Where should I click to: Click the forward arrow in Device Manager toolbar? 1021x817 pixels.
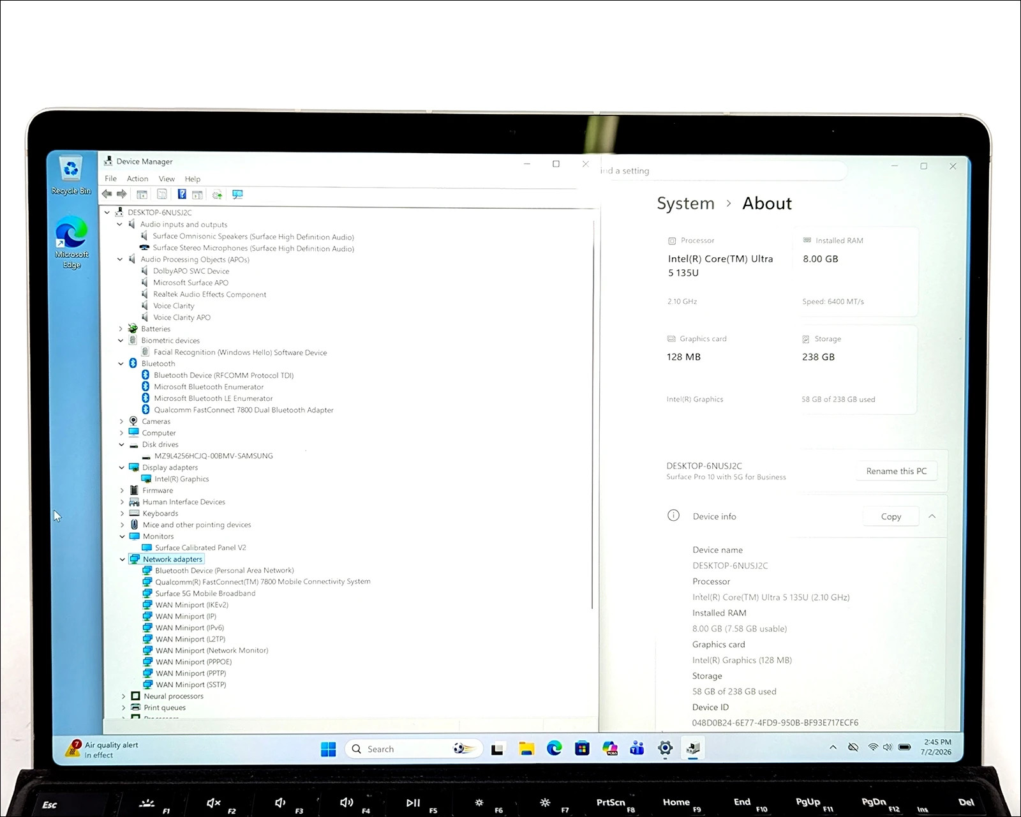pyautogui.click(x=121, y=194)
